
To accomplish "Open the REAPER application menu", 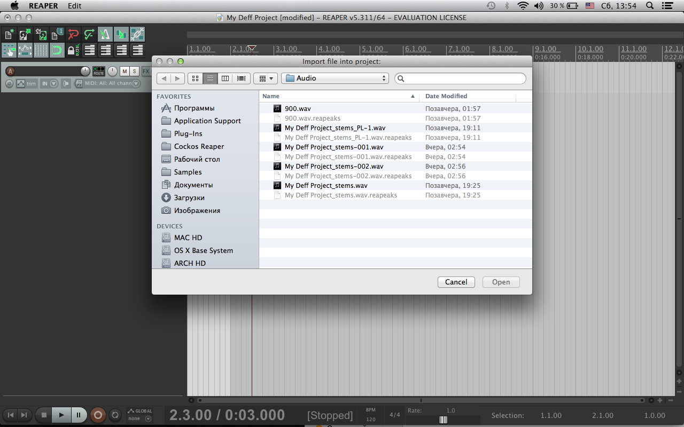I will pos(43,6).
